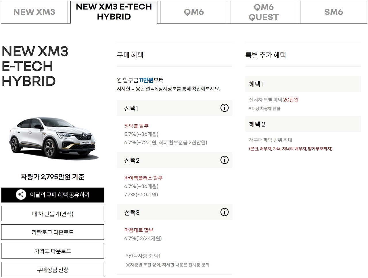This screenshot has height=278, width=368.
Task: Select the NEW XM3 E-TECH HYBRID tab
Action: (x=114, y=12)
